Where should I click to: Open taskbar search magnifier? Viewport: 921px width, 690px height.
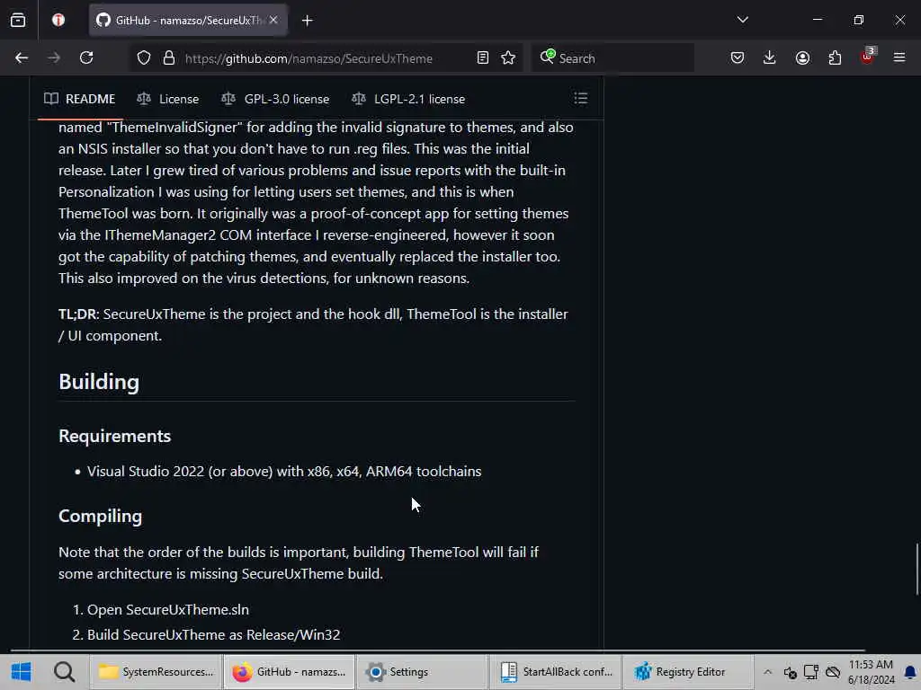coord(64,672)
